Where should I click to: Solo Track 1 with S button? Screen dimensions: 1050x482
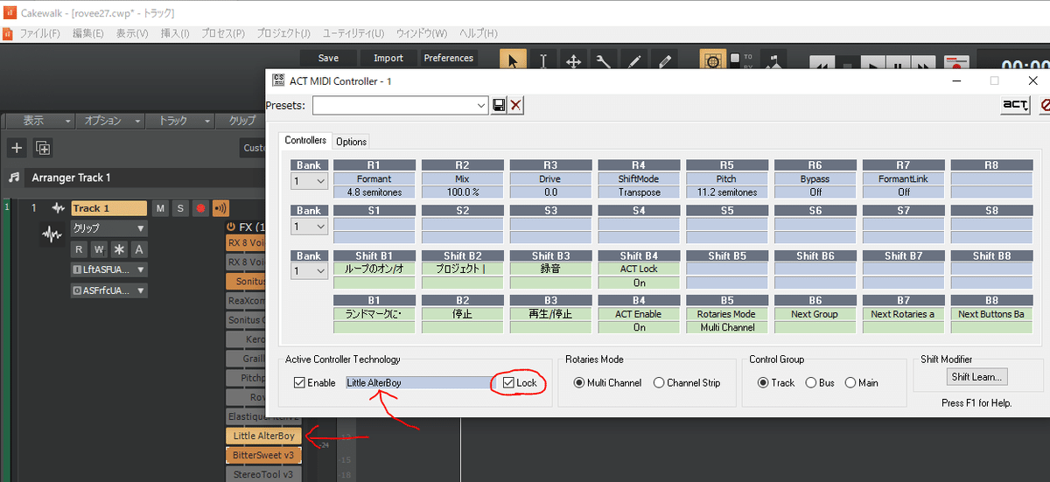[179, 208]
